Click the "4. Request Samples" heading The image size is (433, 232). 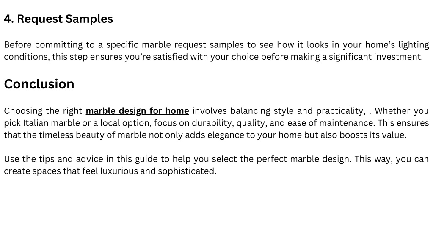pyautogui.click(x=58, y=19)
